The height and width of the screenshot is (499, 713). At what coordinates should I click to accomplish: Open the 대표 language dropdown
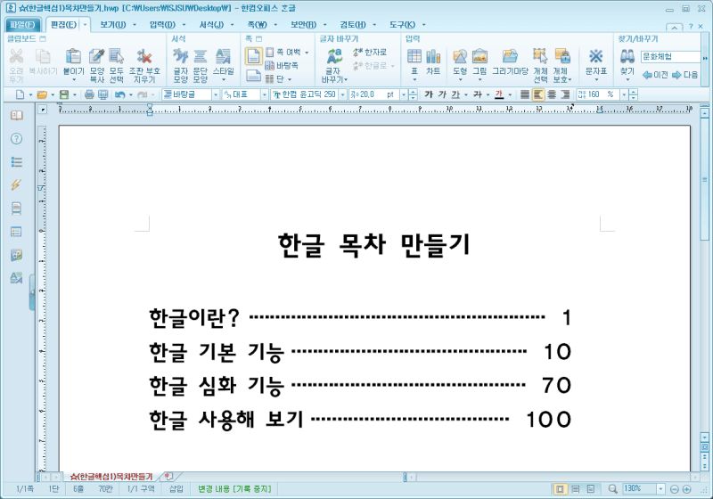click(264, 94)
